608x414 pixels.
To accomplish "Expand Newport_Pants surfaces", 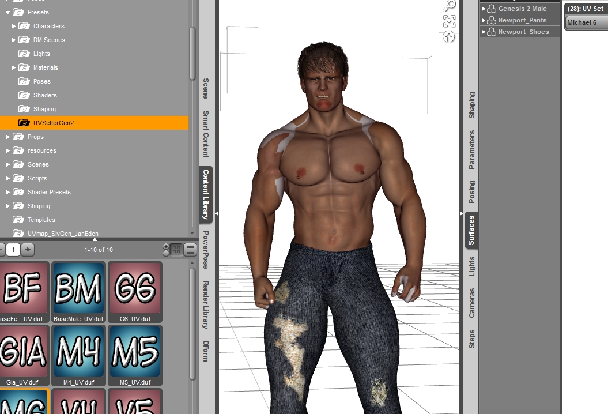I will click(x=484, y=20).
